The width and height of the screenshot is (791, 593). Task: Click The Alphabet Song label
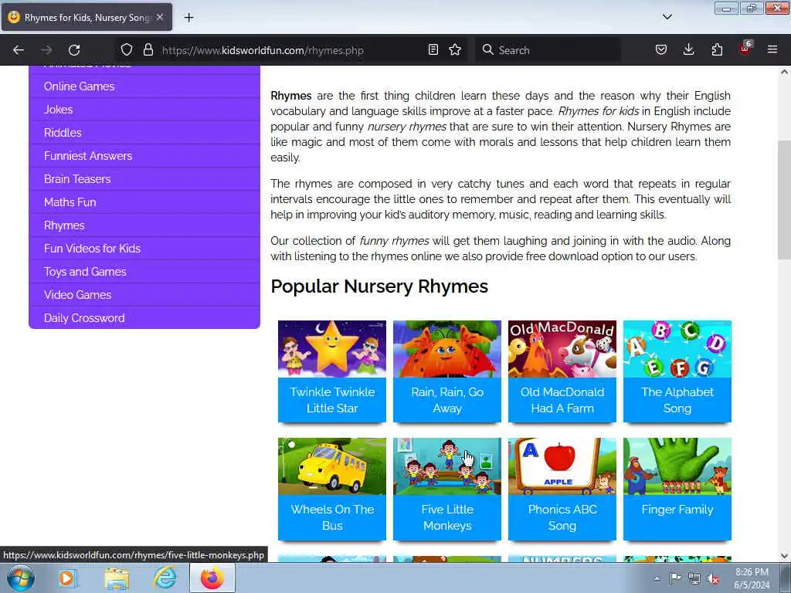pos(677,400)
